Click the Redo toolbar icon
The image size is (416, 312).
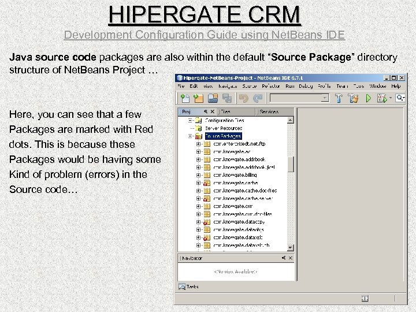[258, 98]
